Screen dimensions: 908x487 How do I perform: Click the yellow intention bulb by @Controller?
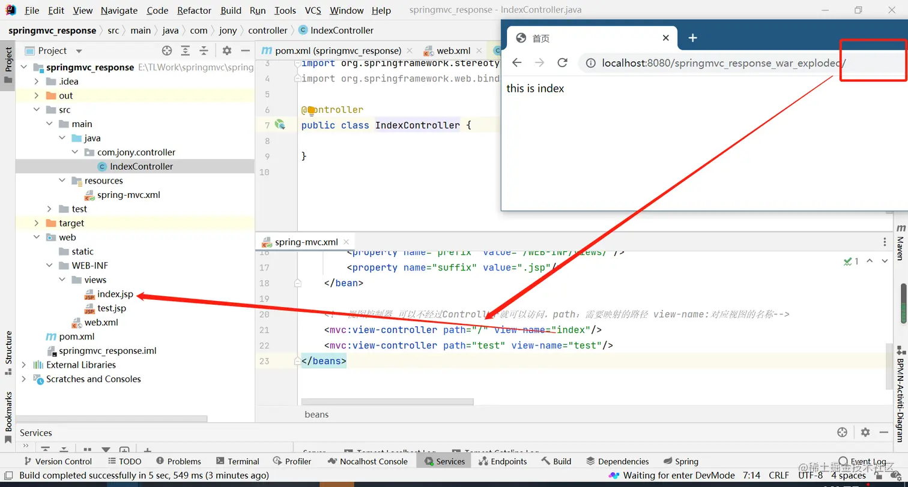click(x=312, y=110)
